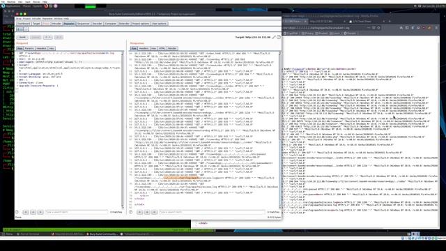
Task: Click the first arrow button by request search
Action: [26, 212]
